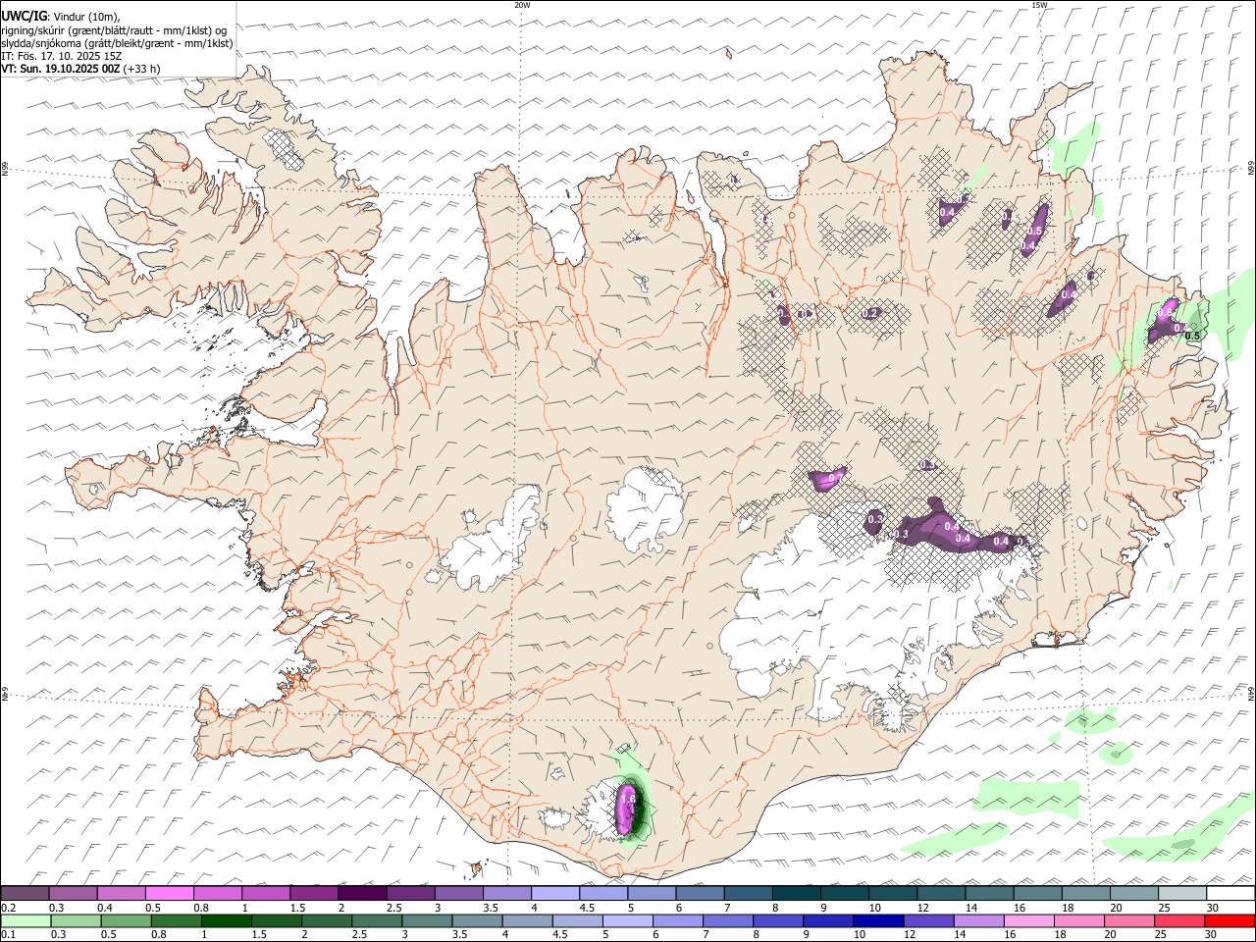Click the 'rigning/skúrir (grænt/blátt/rautt - mm/1klst) og' line
Image resolution: width=1256 pixels, height=942 pixels.
(x=114, y=30)
